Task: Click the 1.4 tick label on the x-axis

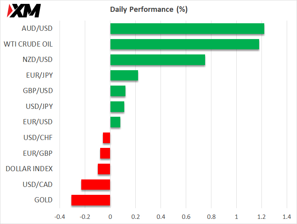Action: [287, 217]
